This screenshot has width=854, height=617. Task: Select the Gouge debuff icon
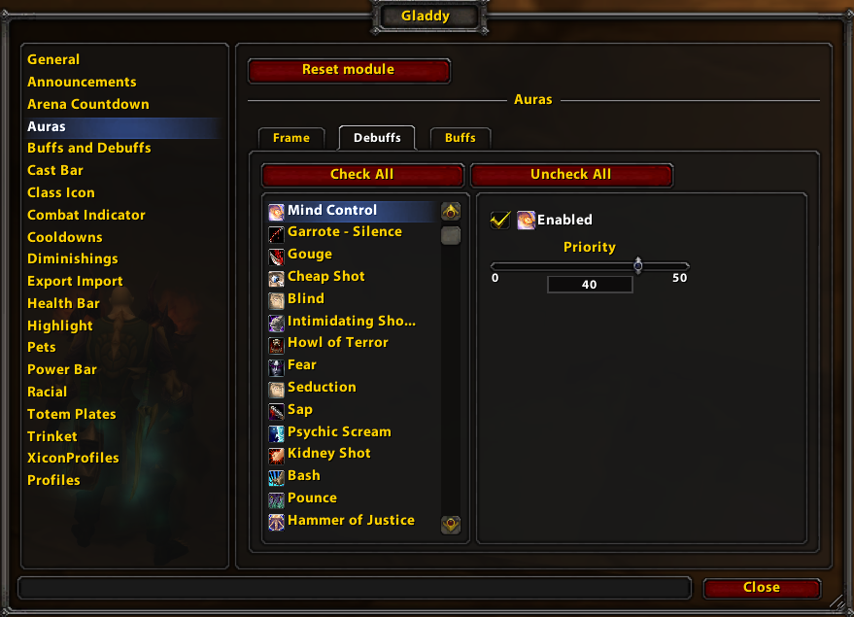pos(276,257)
